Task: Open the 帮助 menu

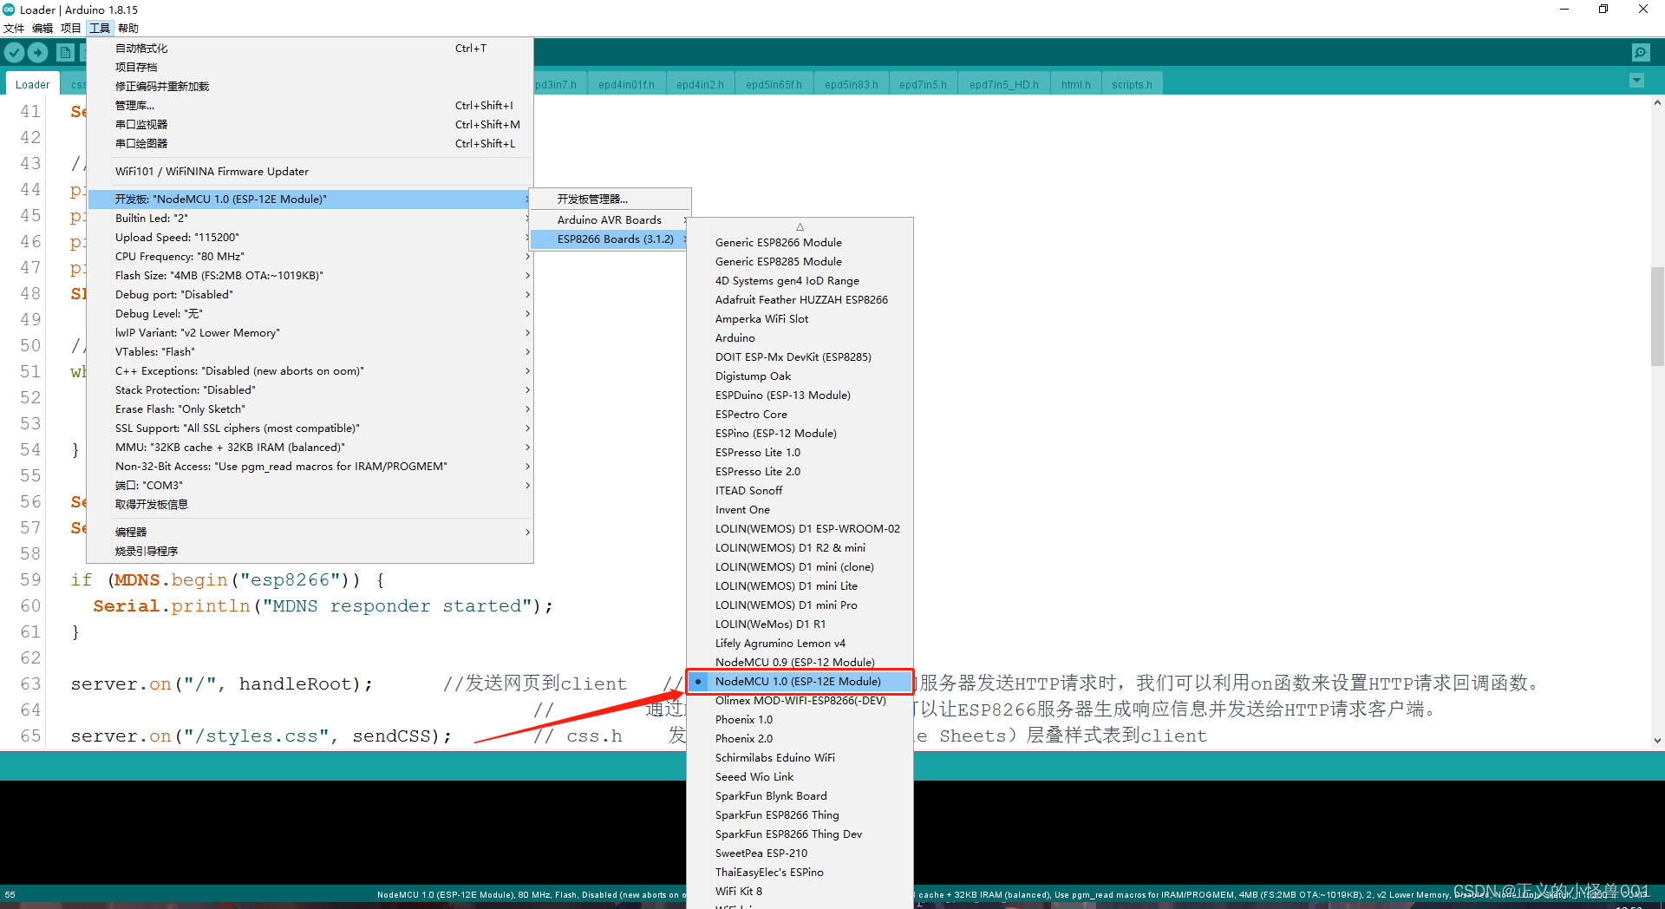Action: (x=128, y=27)
